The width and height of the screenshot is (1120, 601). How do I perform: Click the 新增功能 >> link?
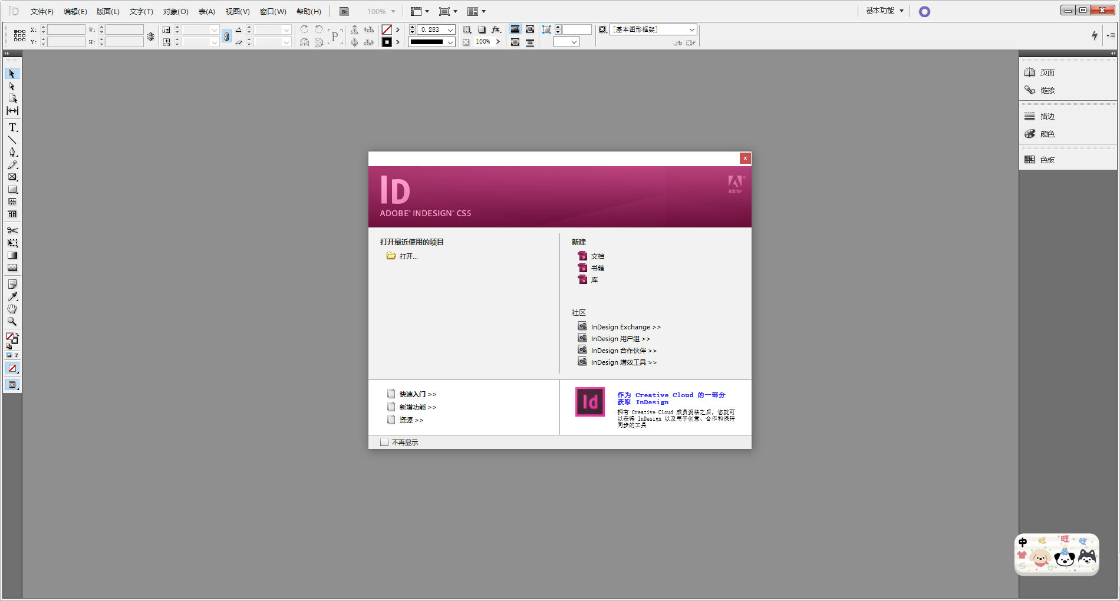[418, 407]
